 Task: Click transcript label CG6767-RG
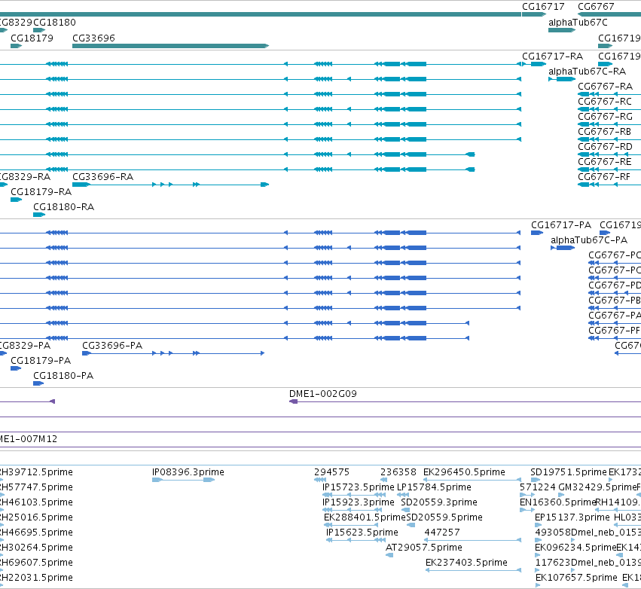tap(605, 117)
